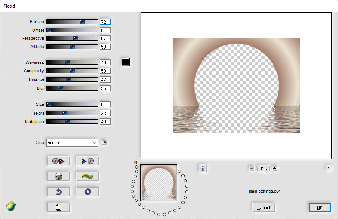Click the caret button under the preview
This screenshot has height=219, width=338.
point(328,168)
